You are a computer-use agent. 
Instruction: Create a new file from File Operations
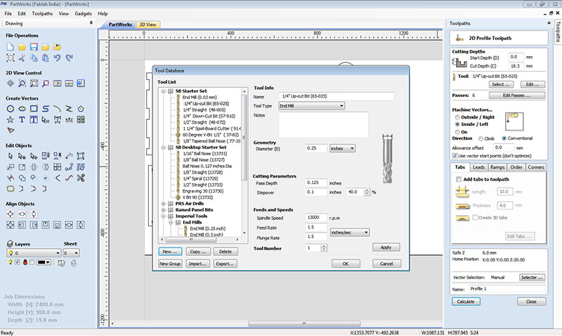[x=10, y=46]
